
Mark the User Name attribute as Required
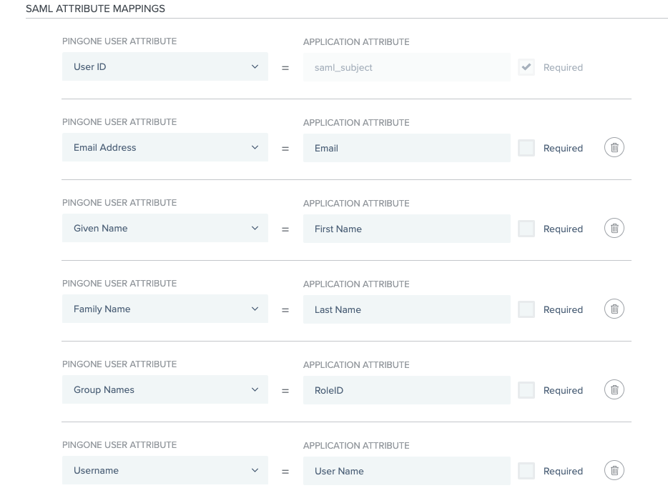coord(526,471)
